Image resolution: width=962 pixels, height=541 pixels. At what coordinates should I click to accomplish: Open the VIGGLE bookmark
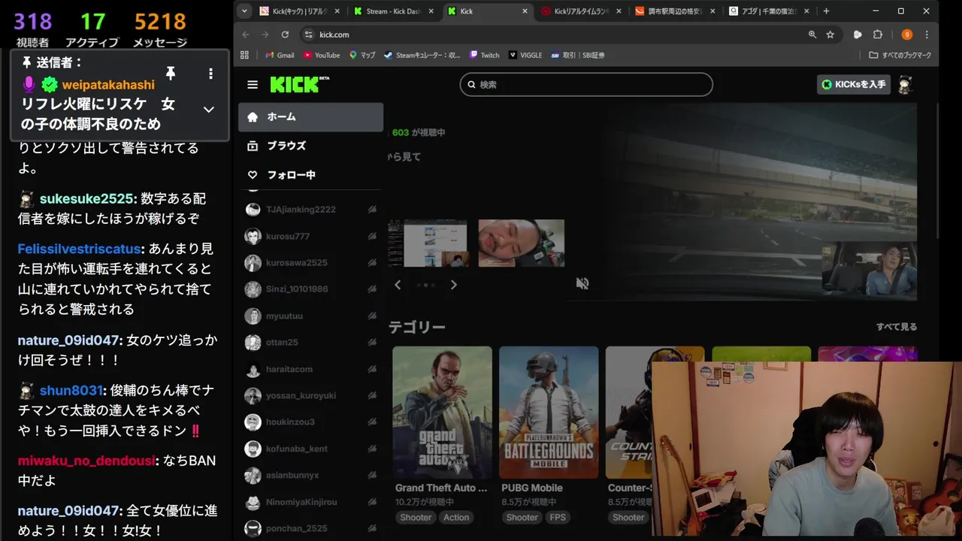point(525,55)
